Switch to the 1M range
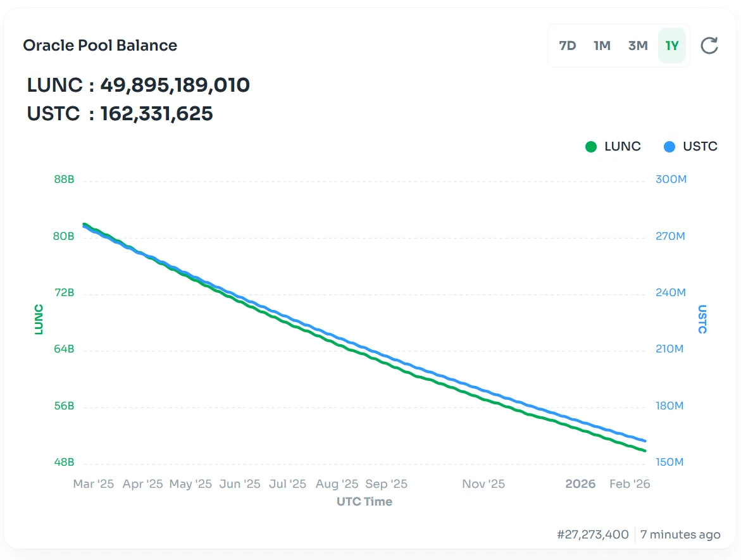 602,46
